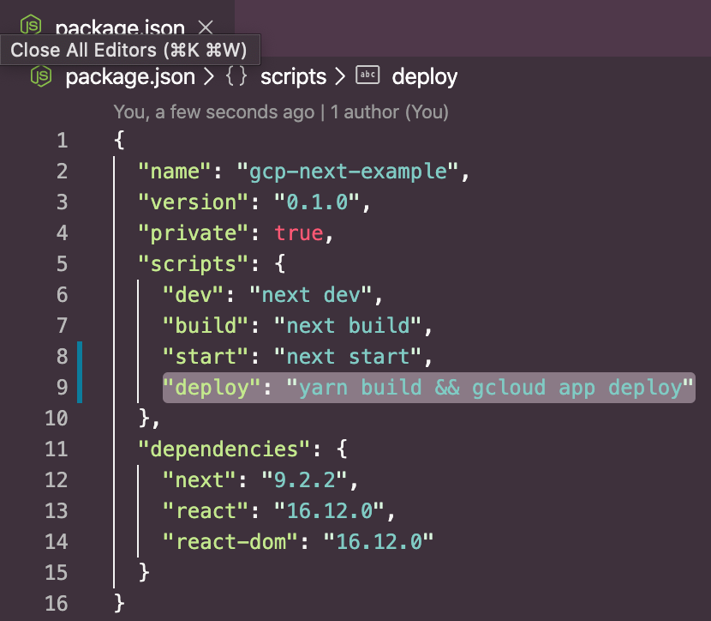Screen dimensions: 711x621
Task: Open package.json breadcrumb item
Action: click(130, 76)
